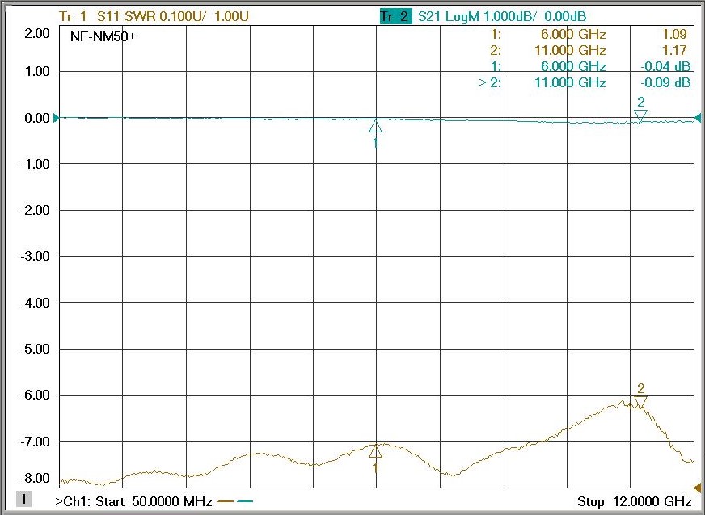The width and height of the screenshot is (705, 515).
Task: Click brown marker 1 frequency 6.000 GHz
Action: pyautogui.click(x=573, y=34)
